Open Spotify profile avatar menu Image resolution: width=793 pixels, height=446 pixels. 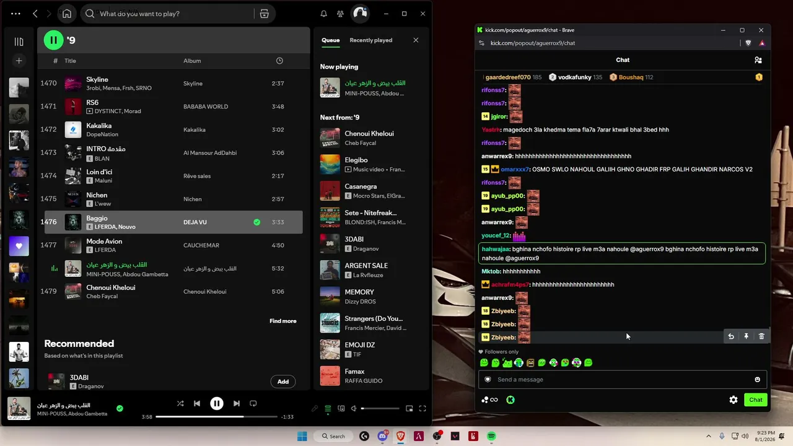click(x=360, y=14)
